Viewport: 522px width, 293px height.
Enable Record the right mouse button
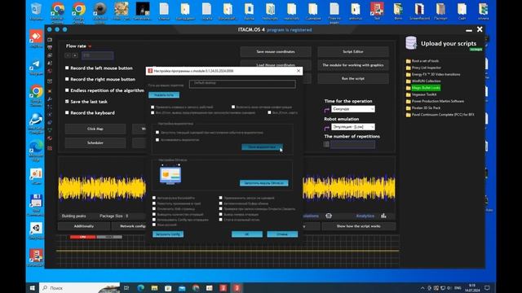tap(67, 79)
